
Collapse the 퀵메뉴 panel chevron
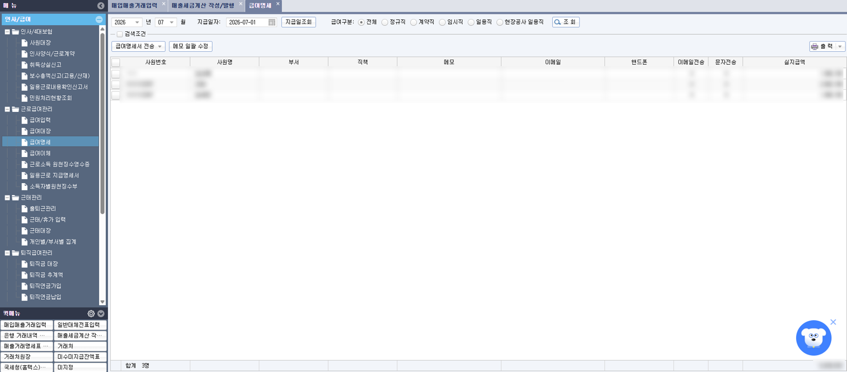(101, 314)
